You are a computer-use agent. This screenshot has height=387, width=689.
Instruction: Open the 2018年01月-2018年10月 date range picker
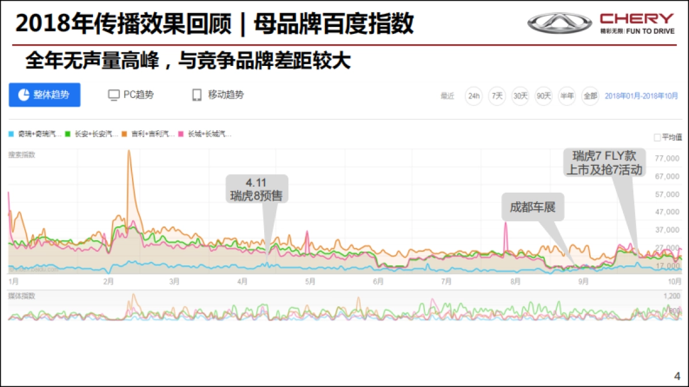[637, 96]
